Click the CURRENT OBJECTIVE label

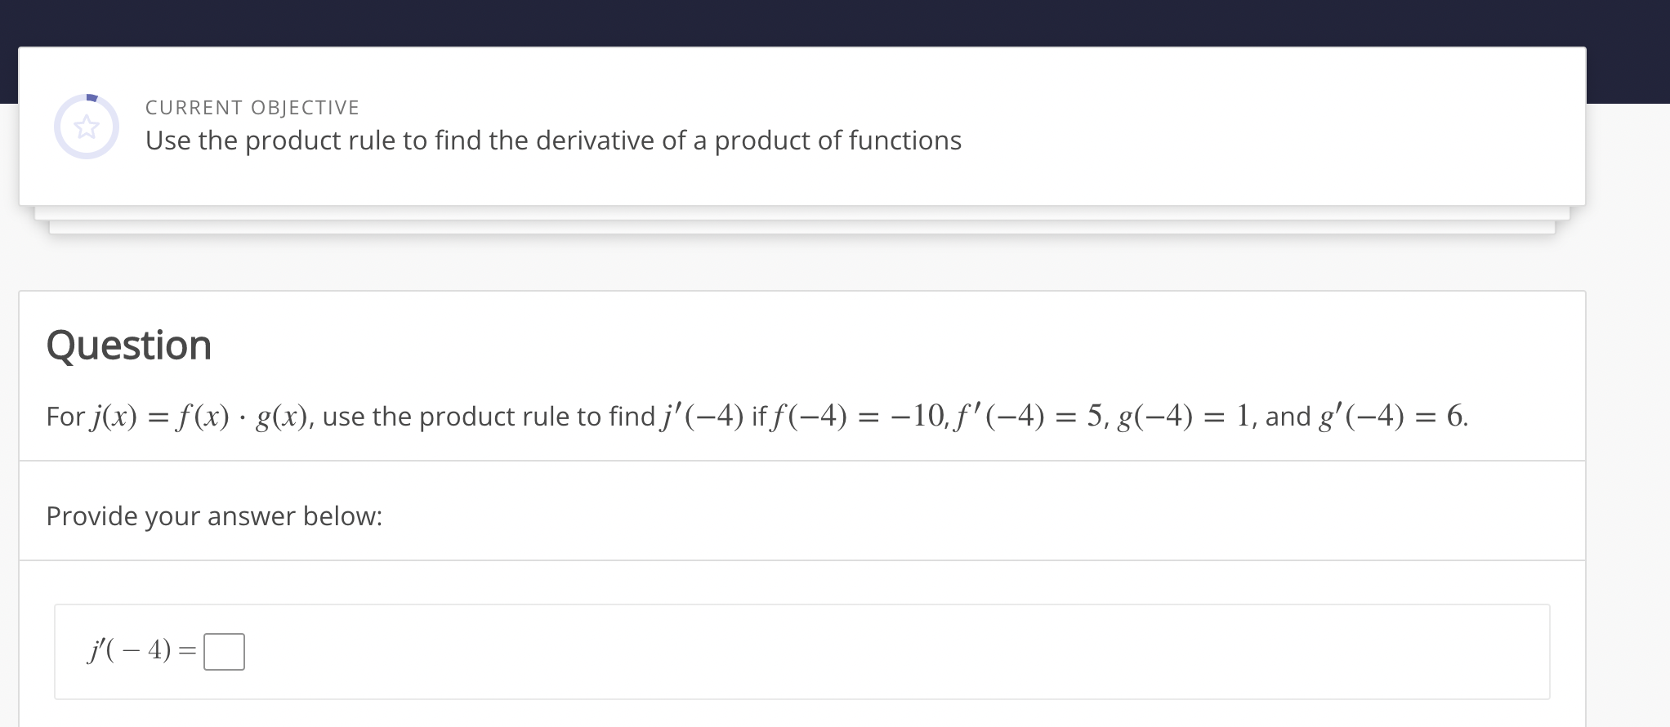252,106
